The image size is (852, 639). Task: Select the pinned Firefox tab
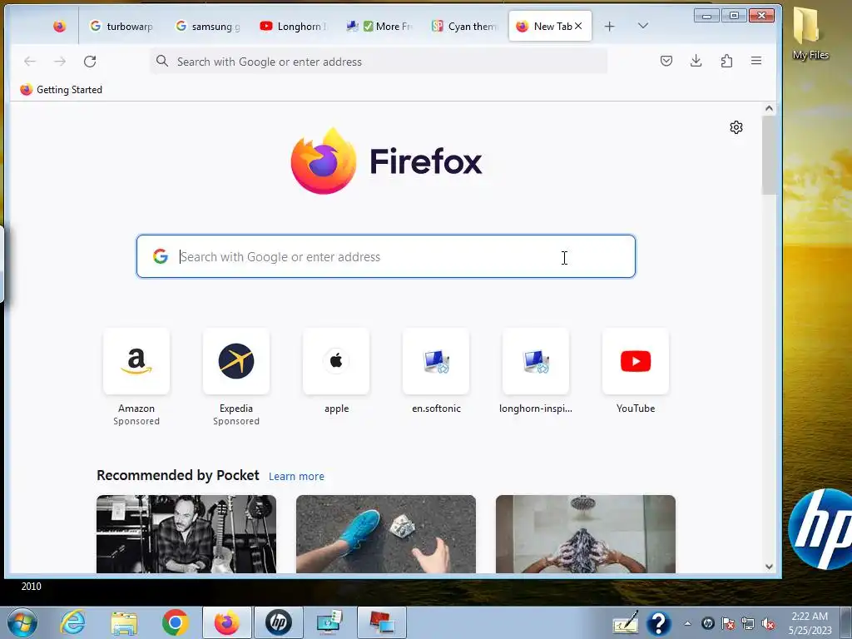coord(59,26)
